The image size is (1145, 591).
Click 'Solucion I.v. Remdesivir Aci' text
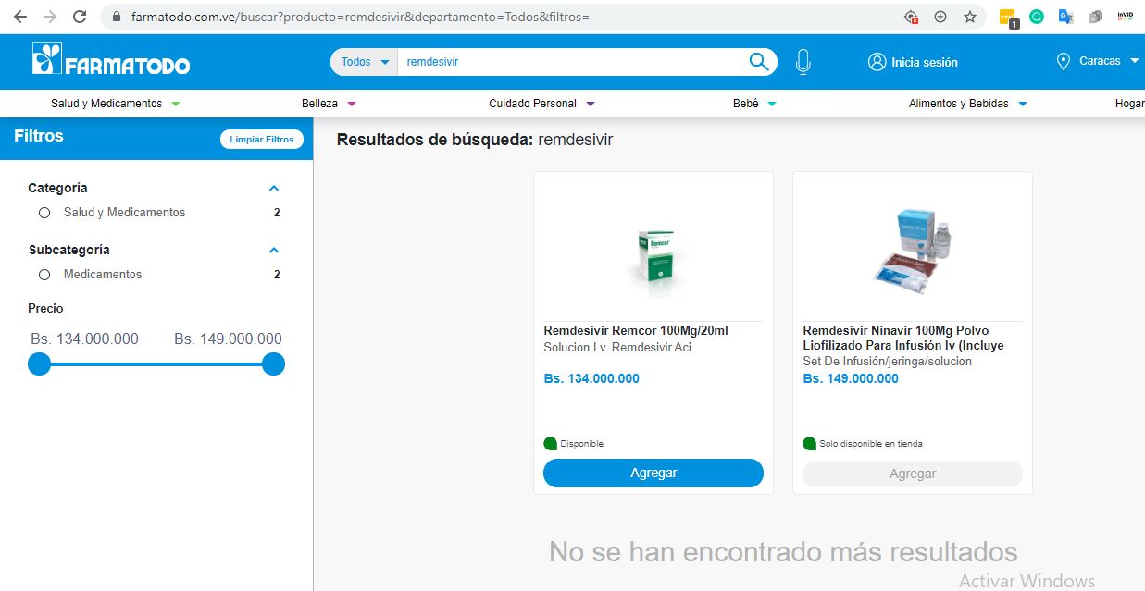[x=617, y=348]
